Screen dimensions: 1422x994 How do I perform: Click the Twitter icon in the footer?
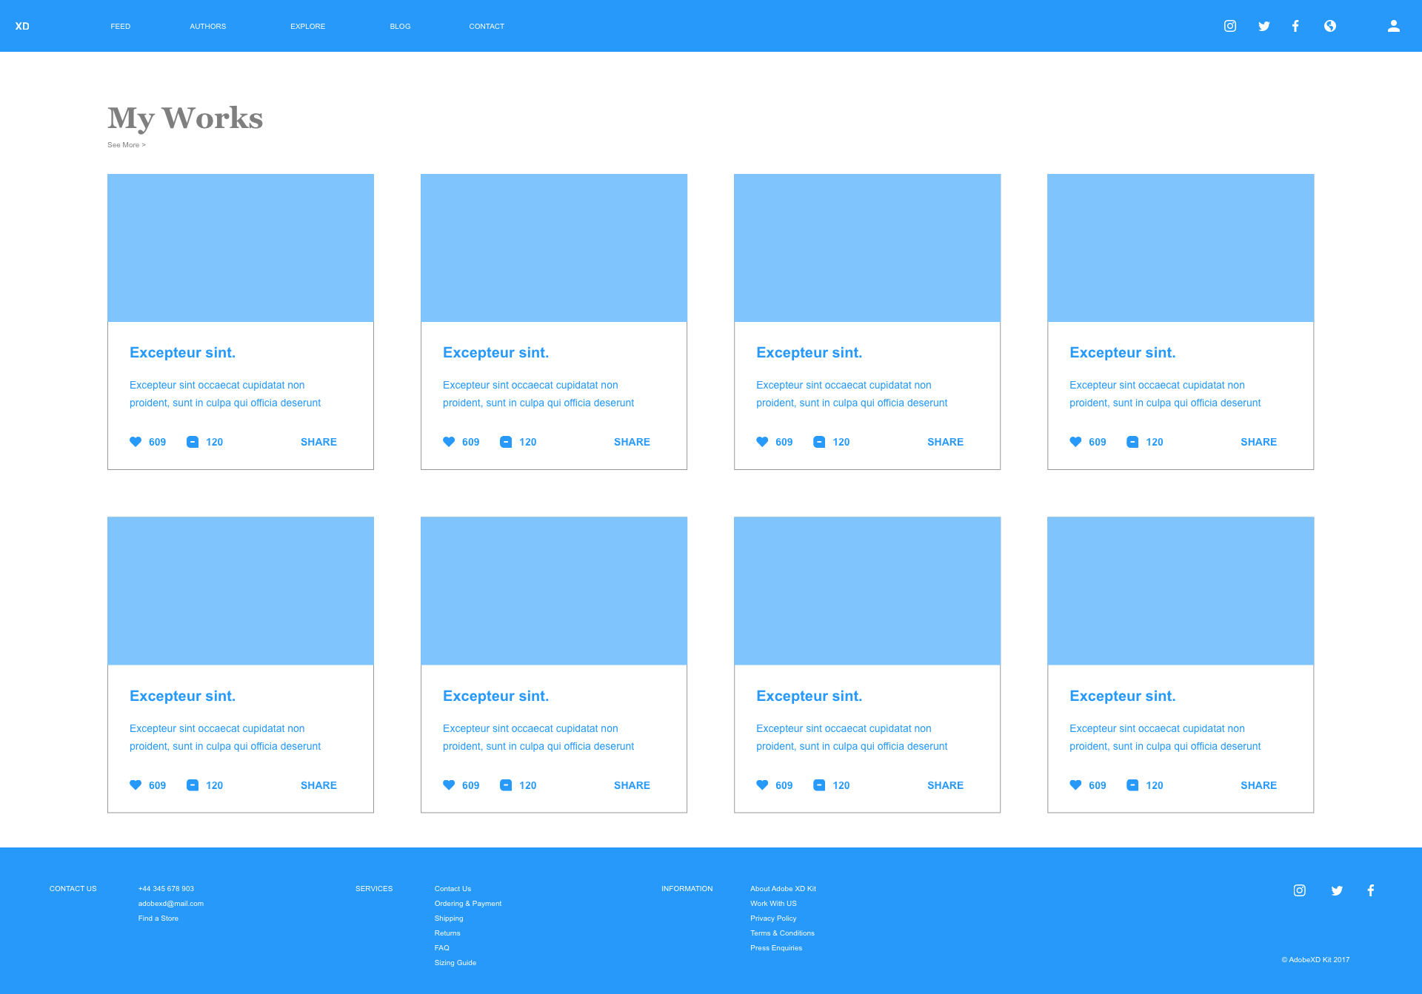(1337, 890)
